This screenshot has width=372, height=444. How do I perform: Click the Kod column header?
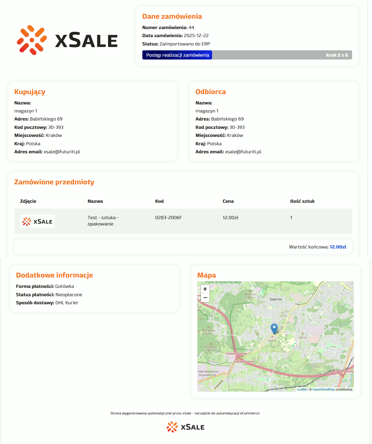point(159,201)
